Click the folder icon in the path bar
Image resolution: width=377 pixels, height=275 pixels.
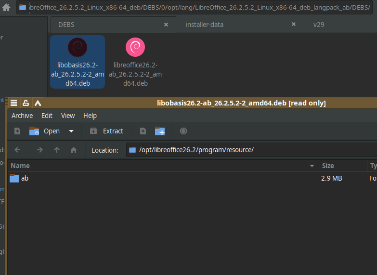[23, 7]
